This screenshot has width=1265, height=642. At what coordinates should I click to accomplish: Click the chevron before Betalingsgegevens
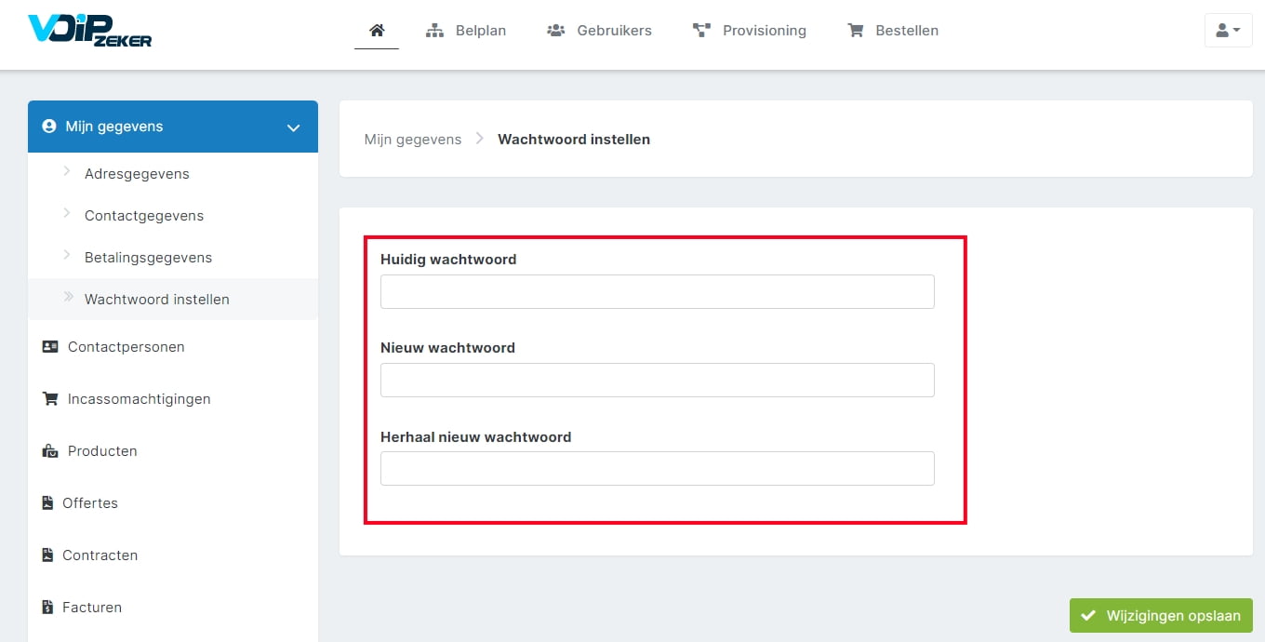(67, 255)
